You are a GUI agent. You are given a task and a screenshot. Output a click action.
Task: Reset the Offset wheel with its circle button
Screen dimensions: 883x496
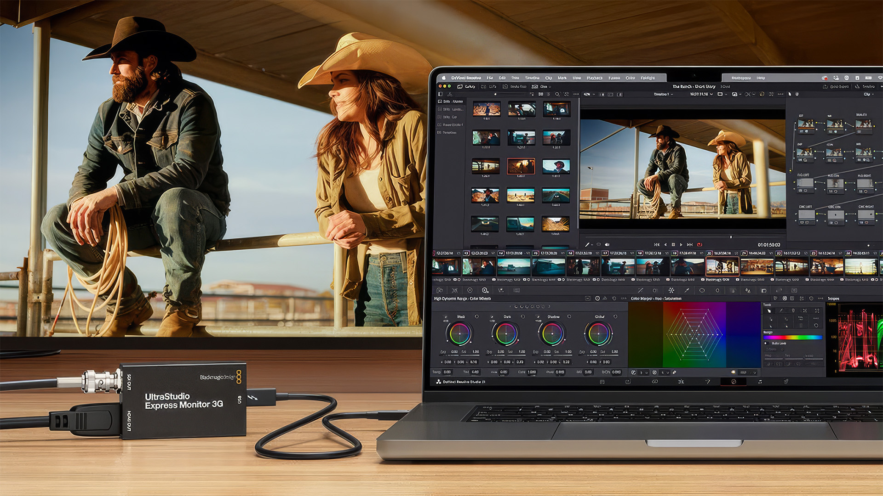tap(615, 316)
